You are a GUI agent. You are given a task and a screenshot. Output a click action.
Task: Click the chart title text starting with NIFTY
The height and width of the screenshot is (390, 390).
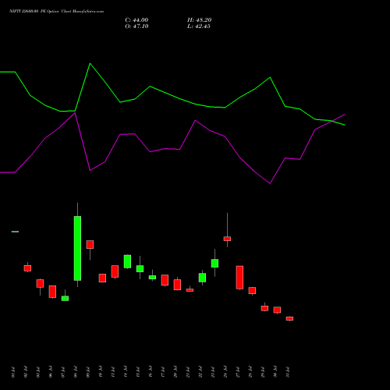[56, 12]
